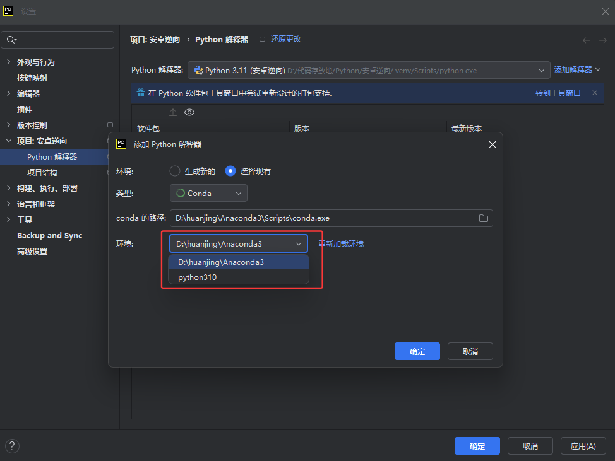Screen dimensions: 615x461
Task: Toggle show early releases eye icon
Action: click(189, 112)
